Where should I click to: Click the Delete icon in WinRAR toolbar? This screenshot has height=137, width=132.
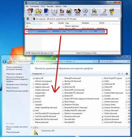[62, 12]
